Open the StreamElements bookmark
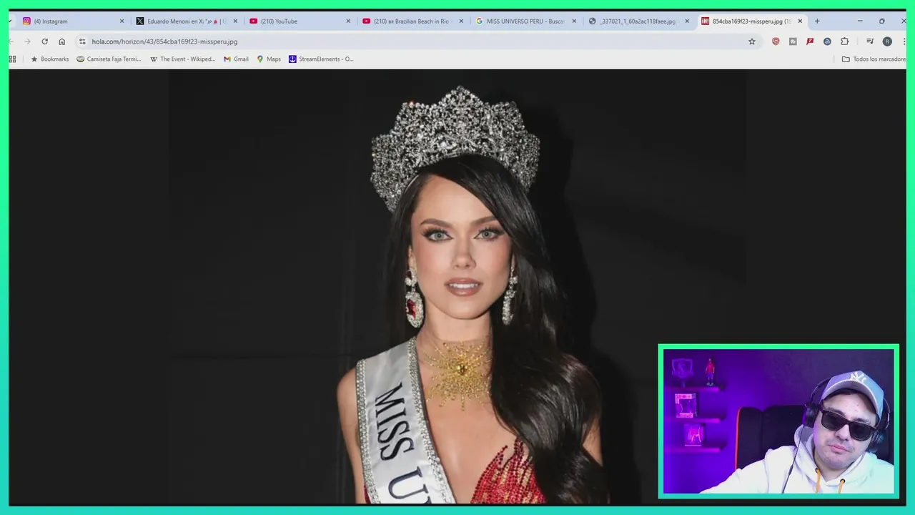Viewport: 915px width, 515px height. (321, 59)
